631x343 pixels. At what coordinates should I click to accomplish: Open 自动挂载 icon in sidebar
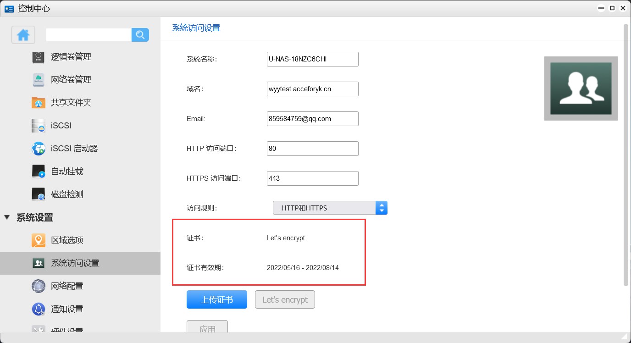click(39, 171)
